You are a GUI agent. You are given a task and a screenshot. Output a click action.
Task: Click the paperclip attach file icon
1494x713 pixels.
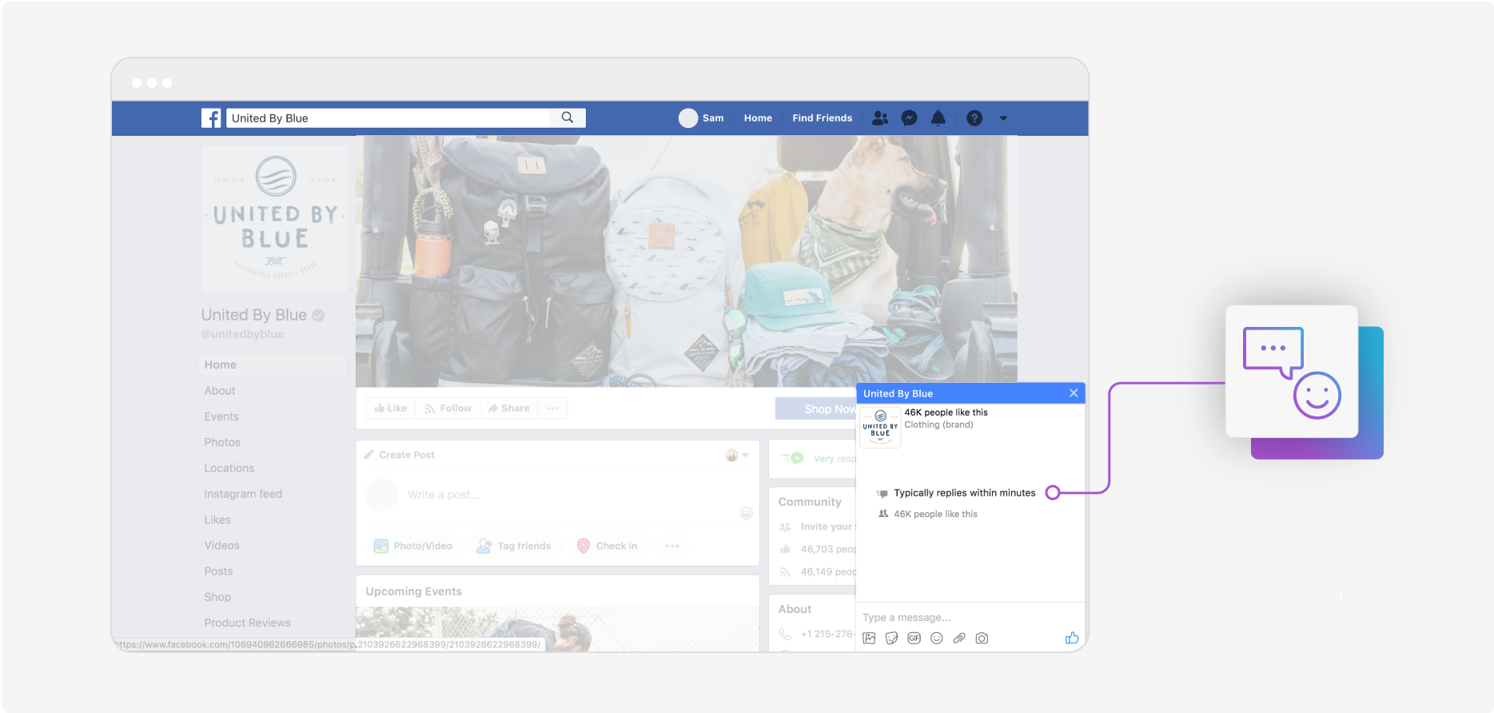(x=959, y=638)
